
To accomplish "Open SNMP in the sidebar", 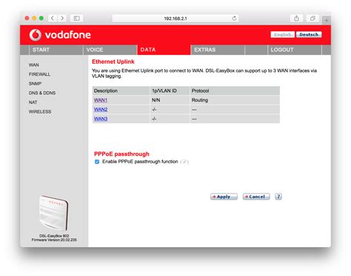I will [35, 84].
